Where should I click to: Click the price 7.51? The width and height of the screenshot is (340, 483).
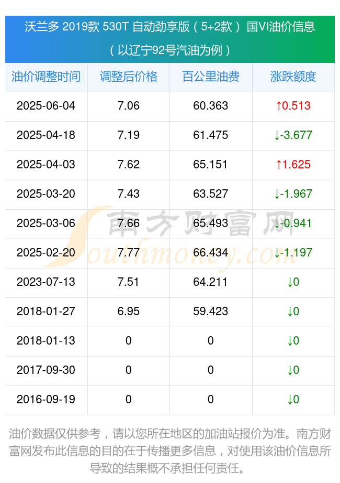[x=128, y=282]
